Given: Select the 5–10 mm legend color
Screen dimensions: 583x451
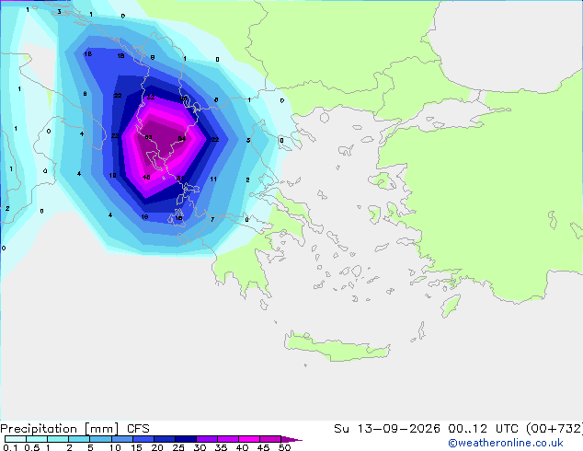Looking at the screenshot, I should coord(100,439).
